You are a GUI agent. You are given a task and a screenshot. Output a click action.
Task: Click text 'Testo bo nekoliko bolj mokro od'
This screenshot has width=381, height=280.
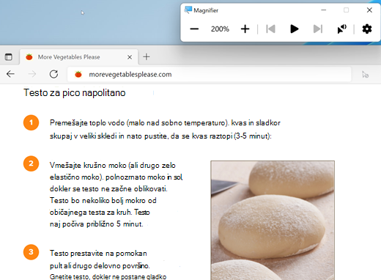(x=103, y=201)
